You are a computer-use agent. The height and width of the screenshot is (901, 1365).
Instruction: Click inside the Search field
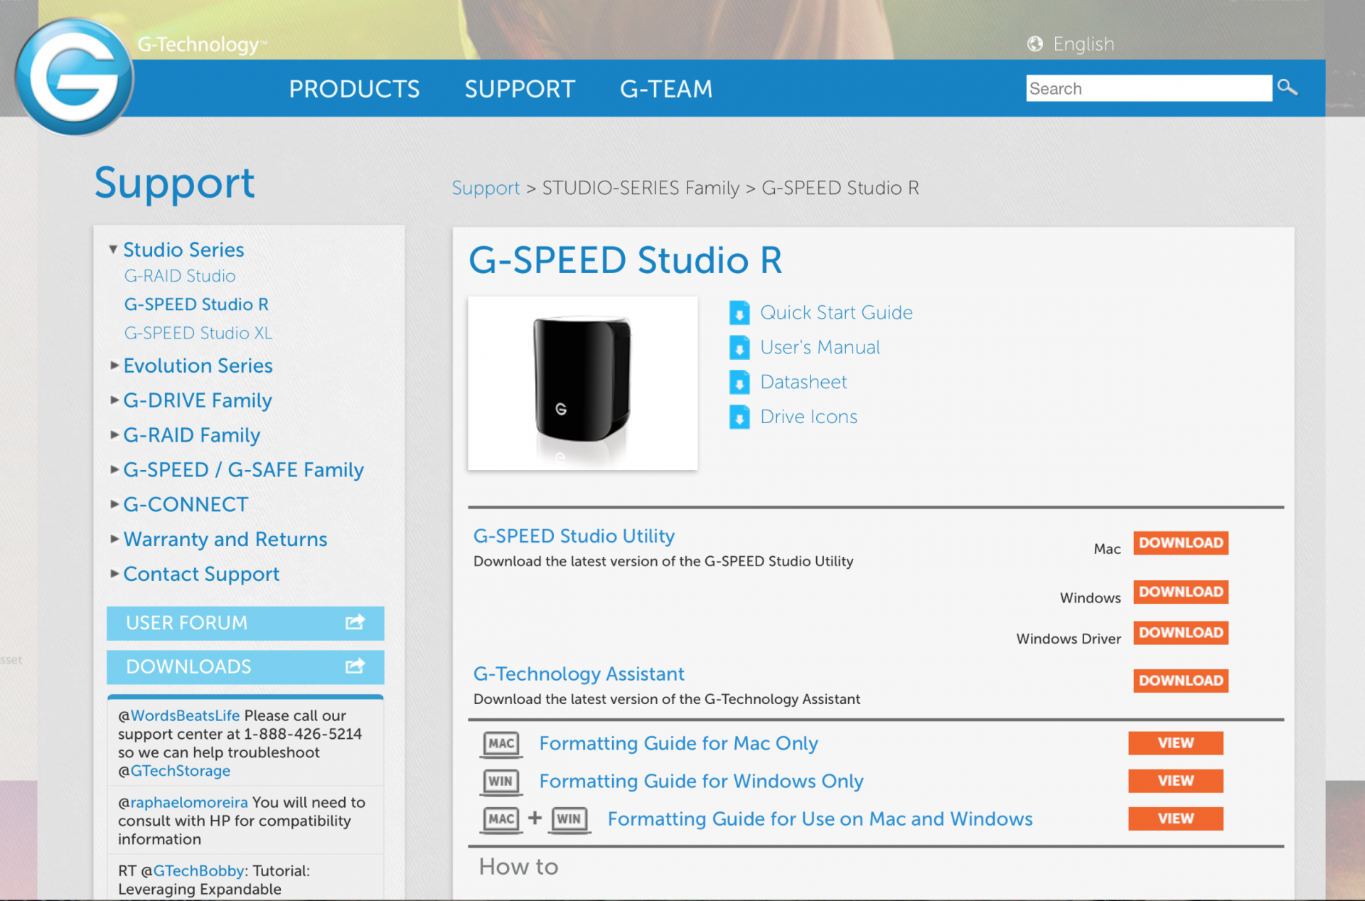click(x=1148, y=88)
